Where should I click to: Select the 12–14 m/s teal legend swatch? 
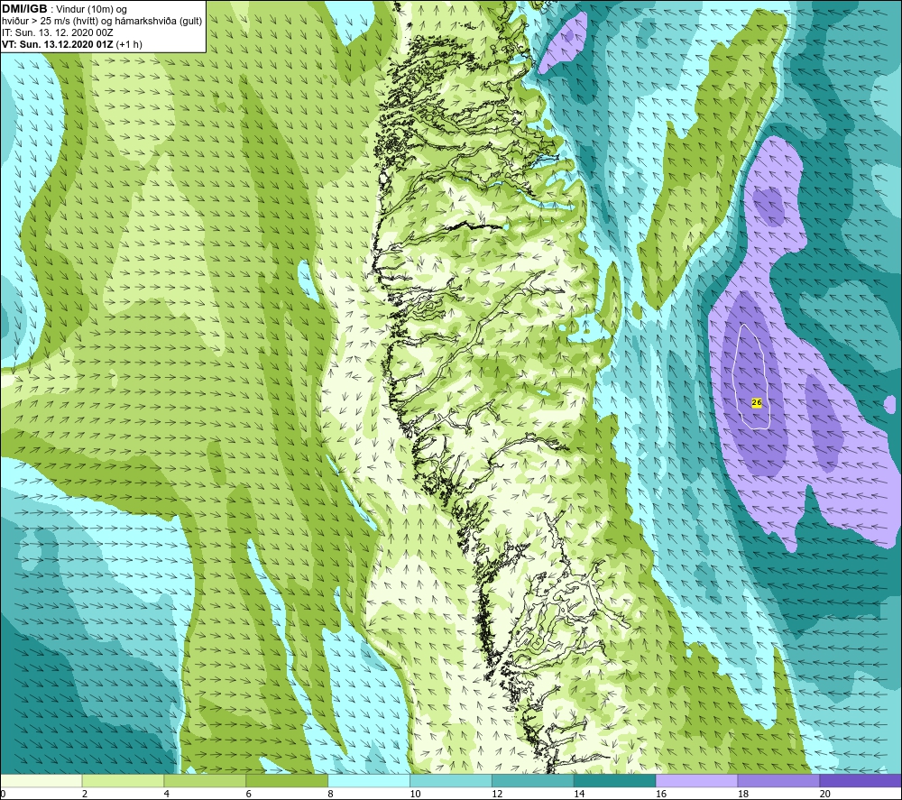tap(533, 781)
